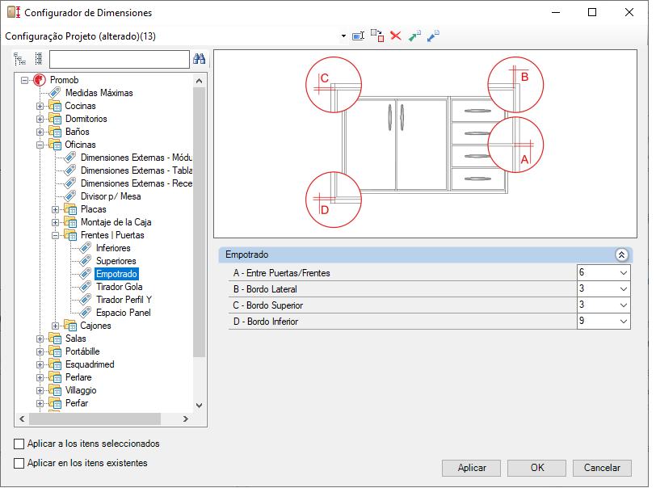Click the tag icon beside Tirador Gola
This screenshot has width=656, height=488.
coord(86,287)
